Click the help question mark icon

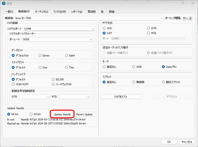183,3
